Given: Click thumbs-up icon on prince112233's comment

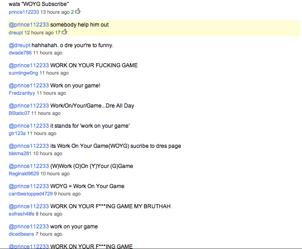Looking at the screenshot, I should click(78, 11).
